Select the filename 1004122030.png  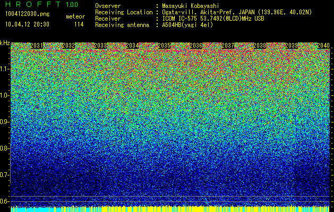tap(28, 14)
